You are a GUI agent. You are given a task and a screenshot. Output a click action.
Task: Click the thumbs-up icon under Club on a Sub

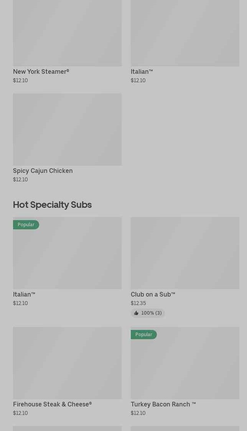(x=136, y=313)
